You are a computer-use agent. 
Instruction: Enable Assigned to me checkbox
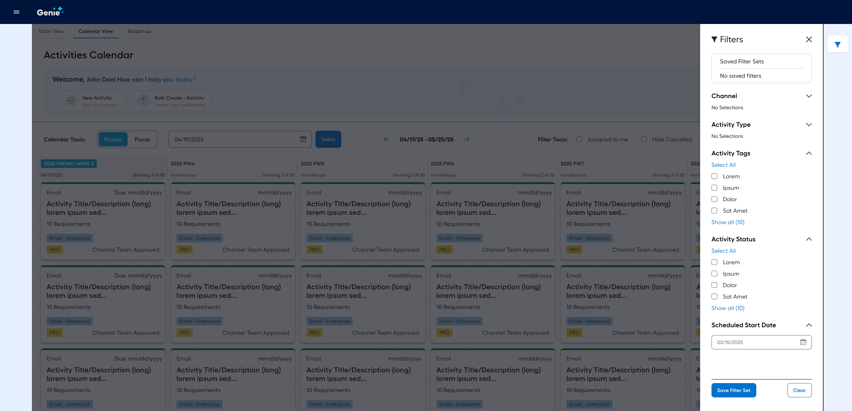click(579, 139)
